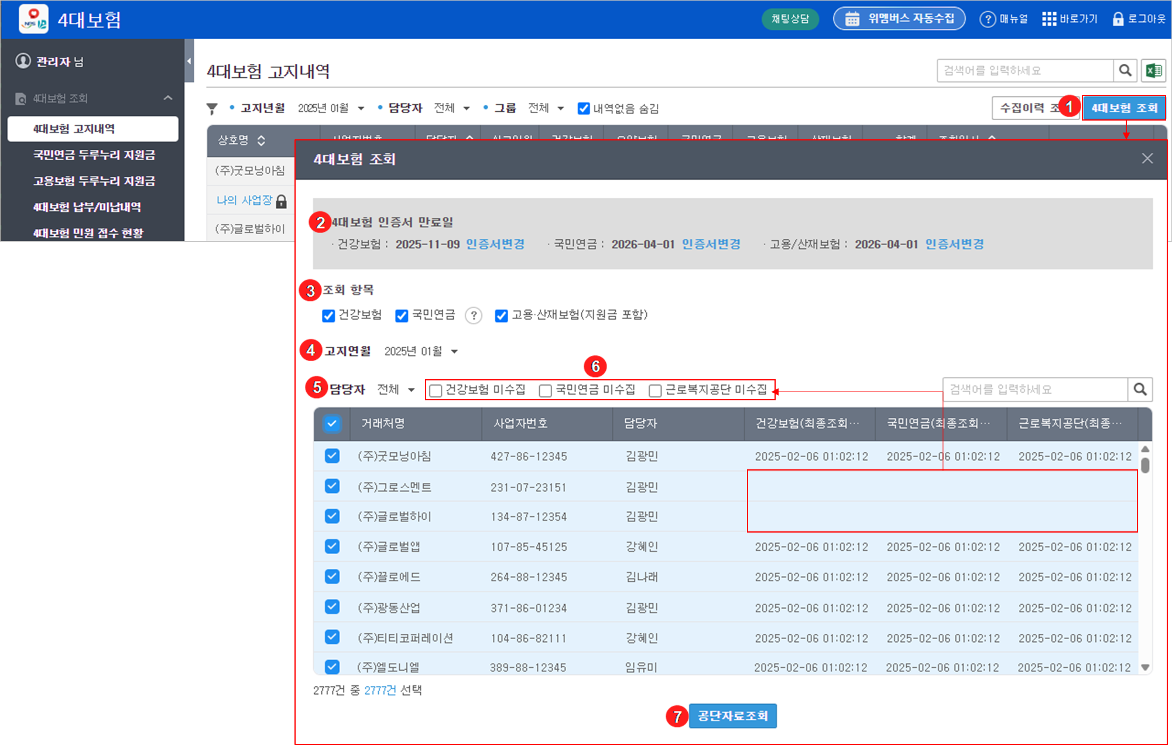Click the manual question mark icon
Image resolution: width=1172 pixels, height=745 pixels.
click(x=987, y=19)
